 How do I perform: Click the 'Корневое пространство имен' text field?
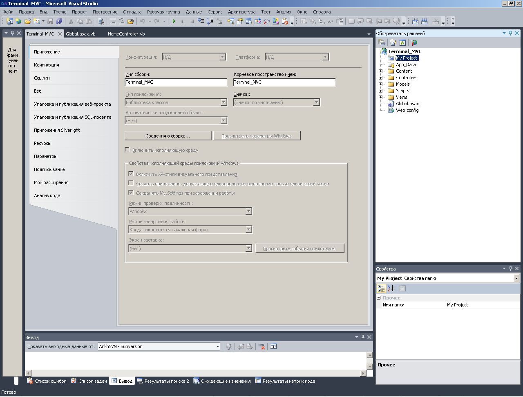tap(284, 82)
